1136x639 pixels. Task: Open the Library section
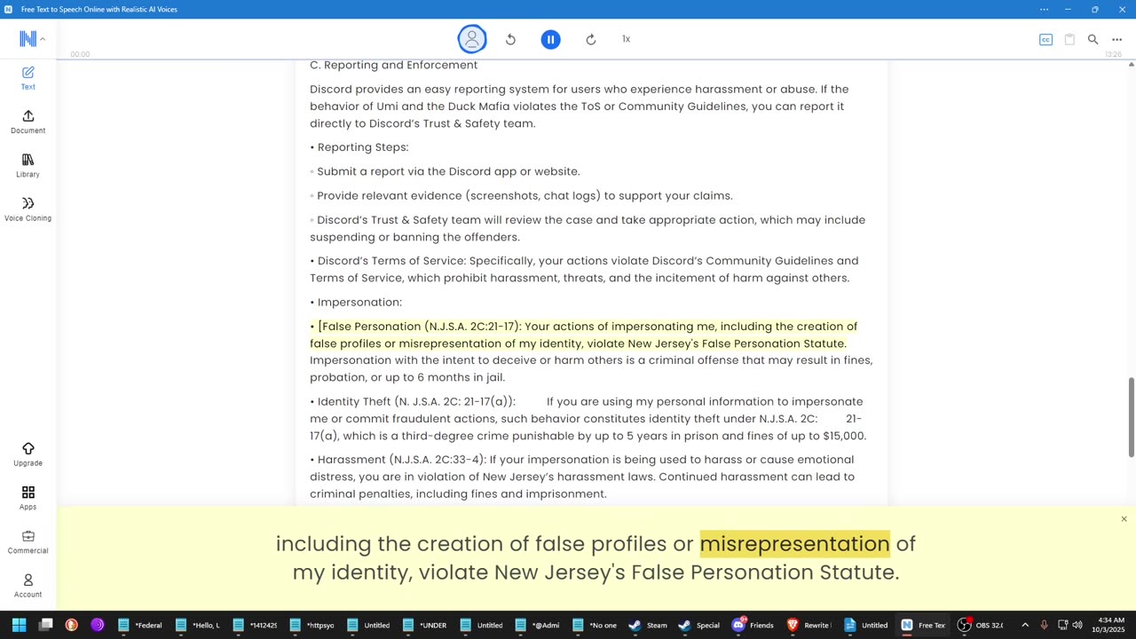pos(28,165)
